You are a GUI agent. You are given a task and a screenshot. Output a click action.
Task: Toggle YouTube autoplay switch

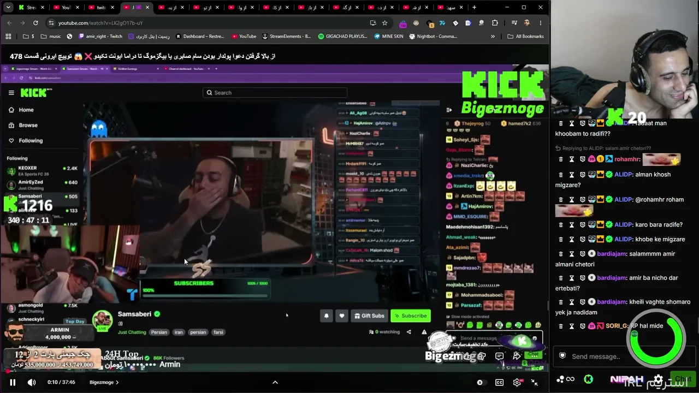tap(480, 382)
